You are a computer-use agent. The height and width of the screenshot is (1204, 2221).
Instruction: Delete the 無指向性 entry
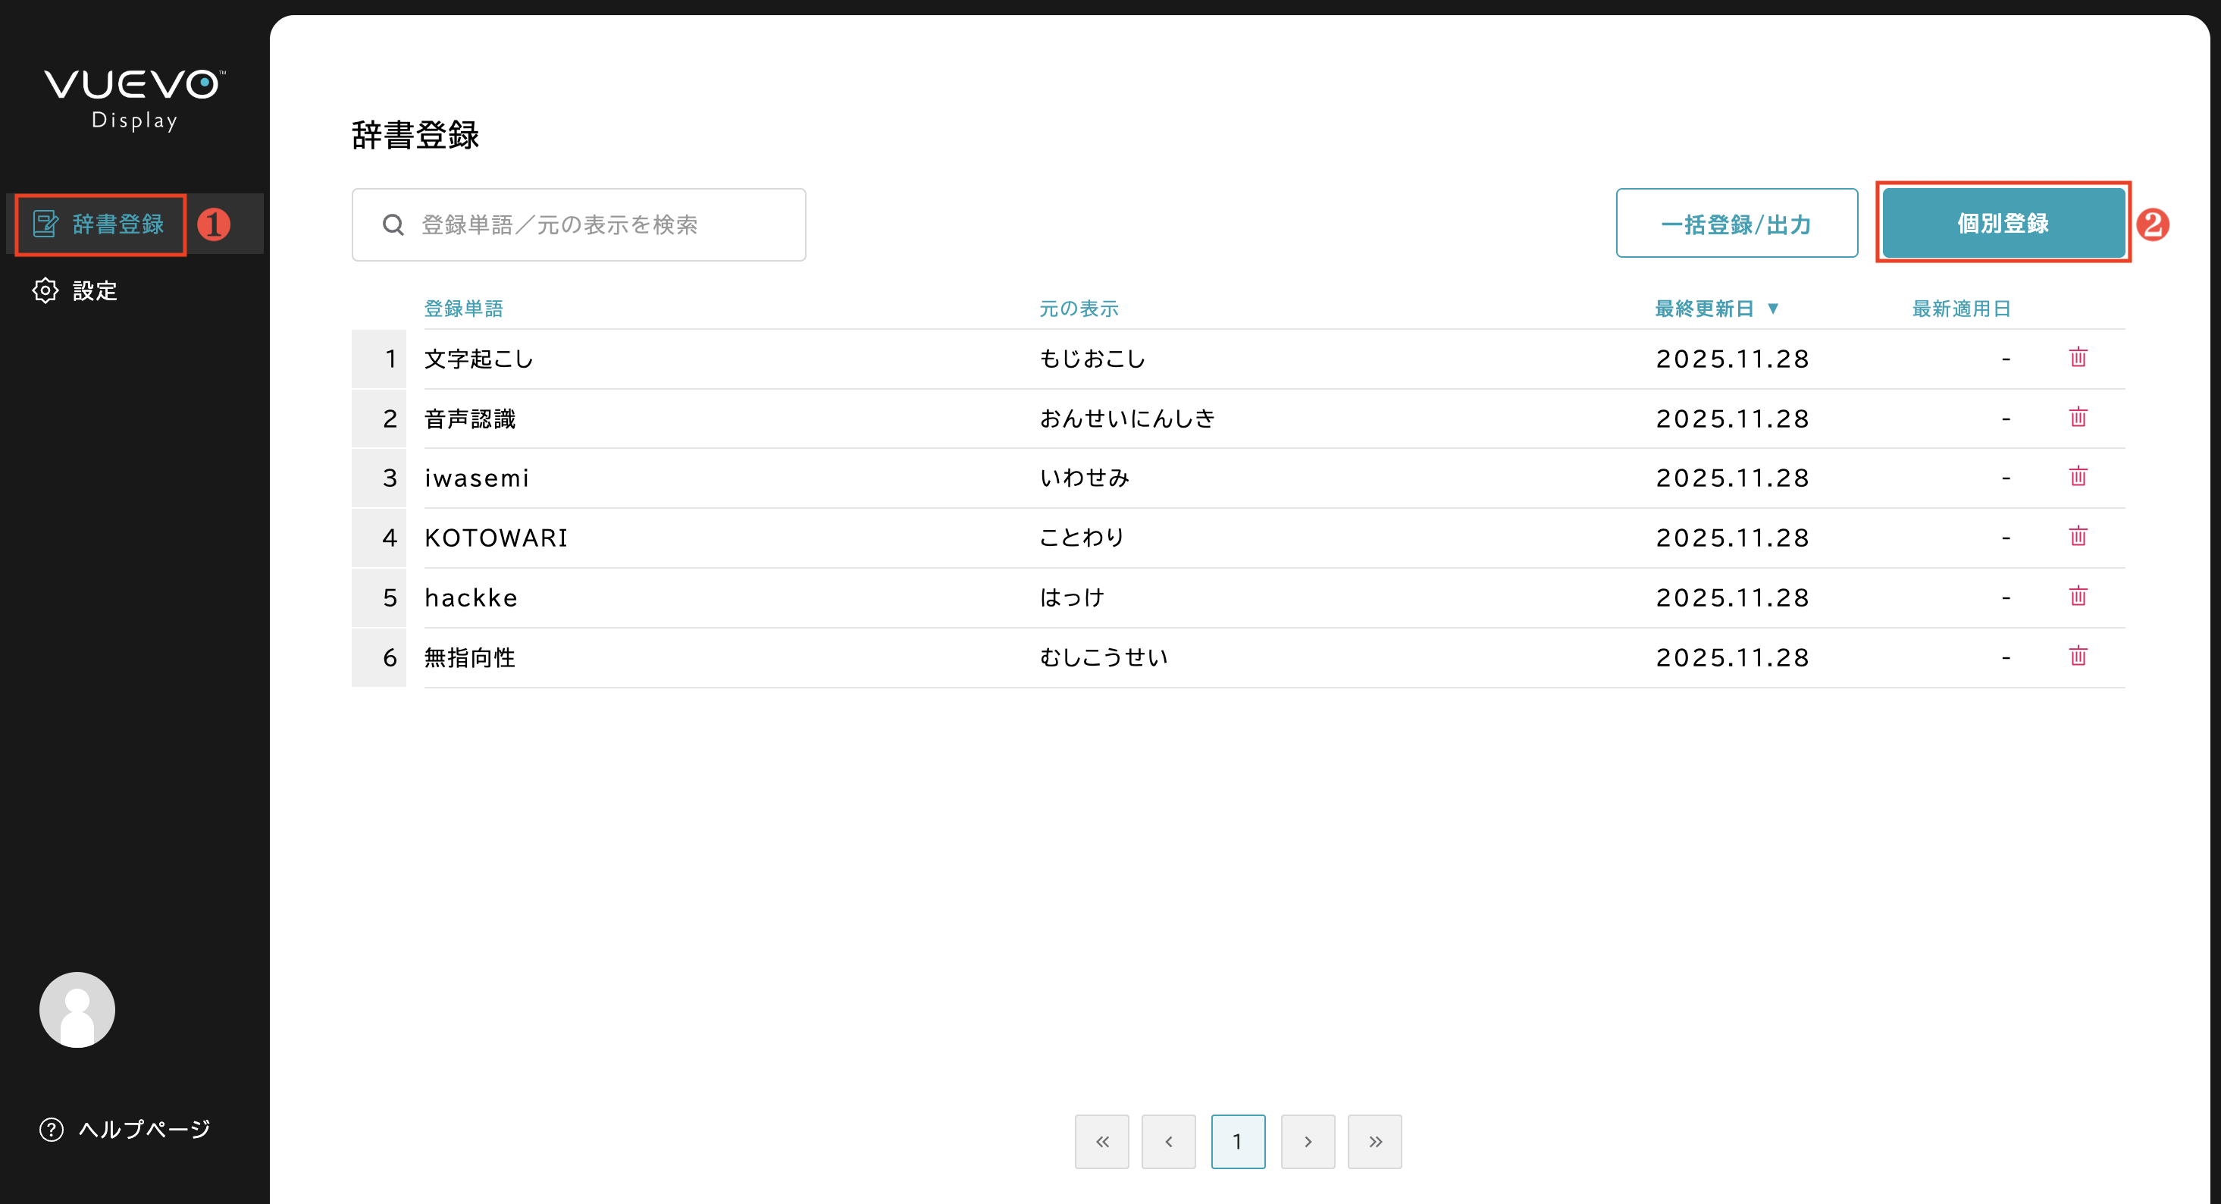tap(2077, 657)
